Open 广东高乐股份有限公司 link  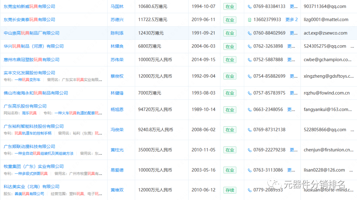click(x=25, y=106)
